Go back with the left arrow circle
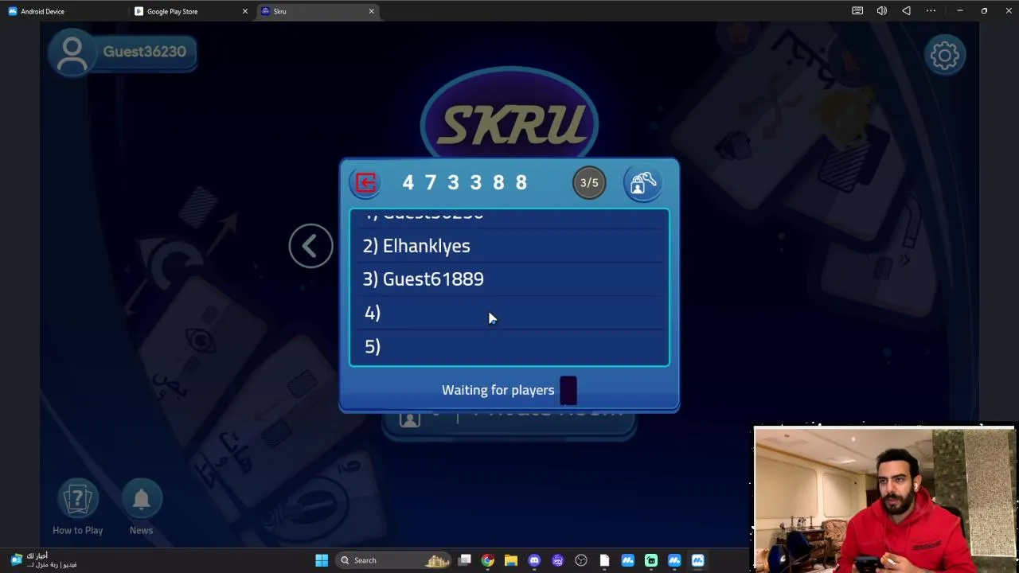Image resolution: width=1019 pixels, height=573 pixels. [x=310, y=246]
